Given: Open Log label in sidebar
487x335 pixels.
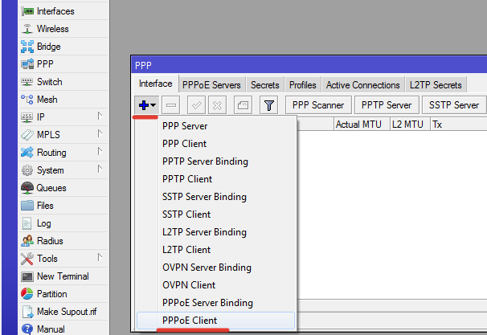Looking at the screenshot, I should 43,223.
